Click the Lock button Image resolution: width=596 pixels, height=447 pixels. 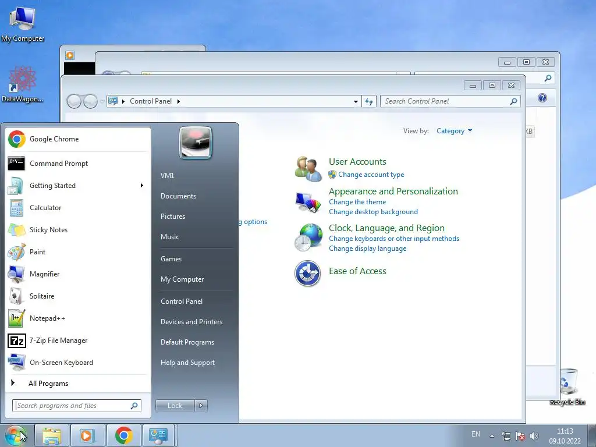pyautogui.click(x=175, y=406)
